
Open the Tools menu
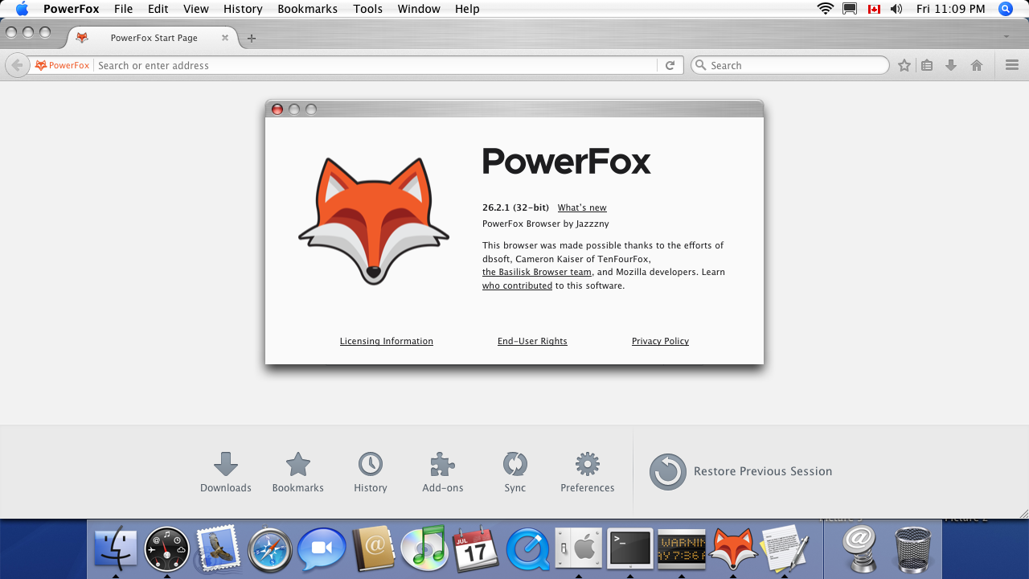point(368,9)
